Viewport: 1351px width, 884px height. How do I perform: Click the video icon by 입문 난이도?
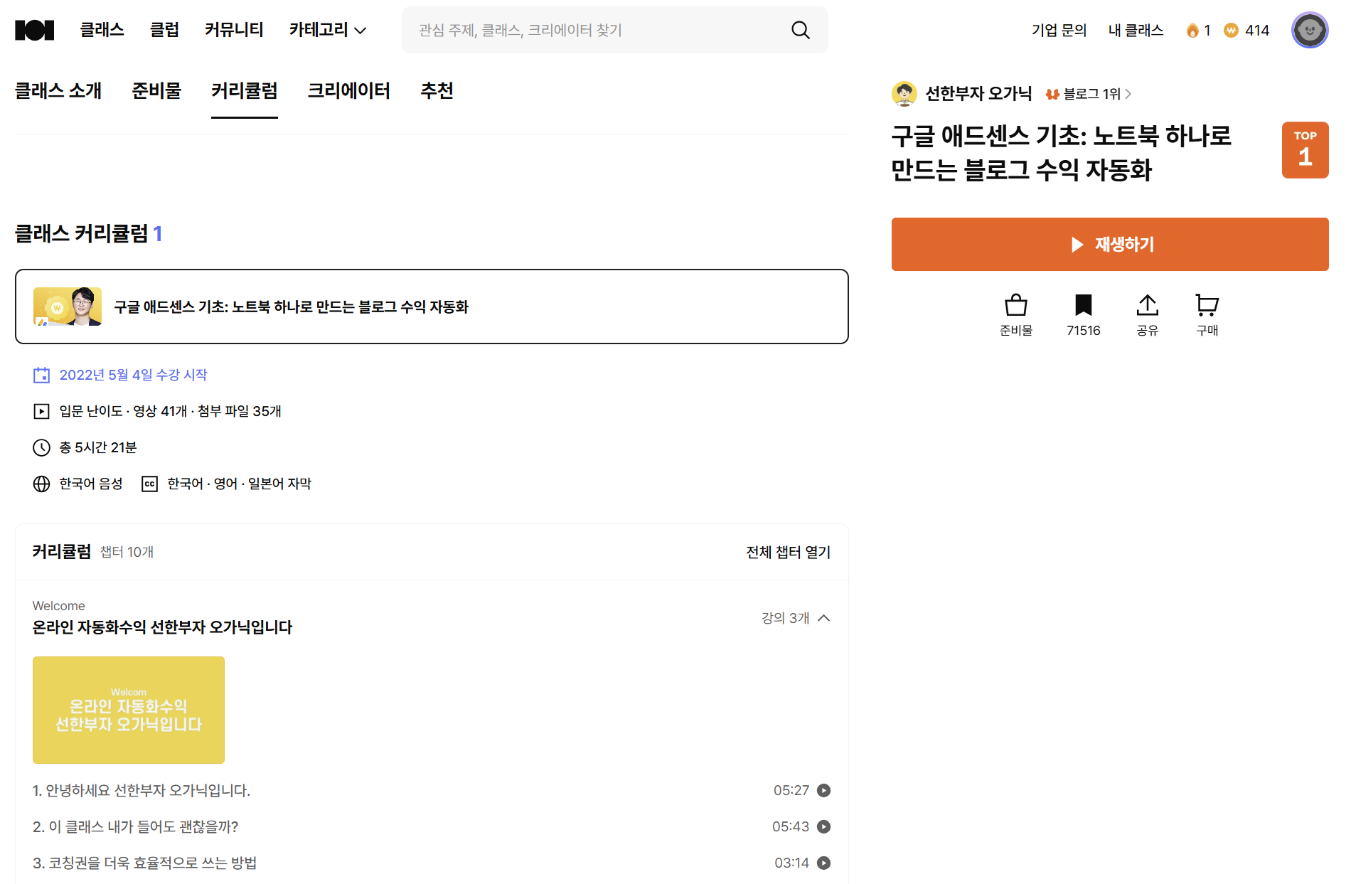click(41, 411)
